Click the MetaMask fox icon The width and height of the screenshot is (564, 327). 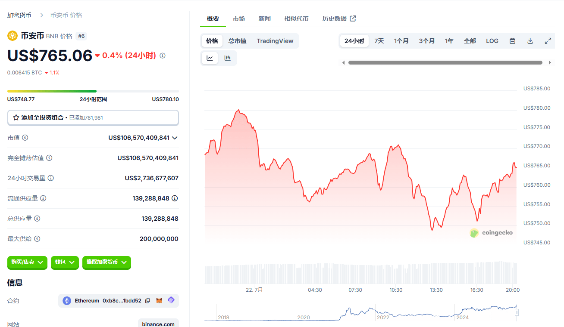(159, 301)
